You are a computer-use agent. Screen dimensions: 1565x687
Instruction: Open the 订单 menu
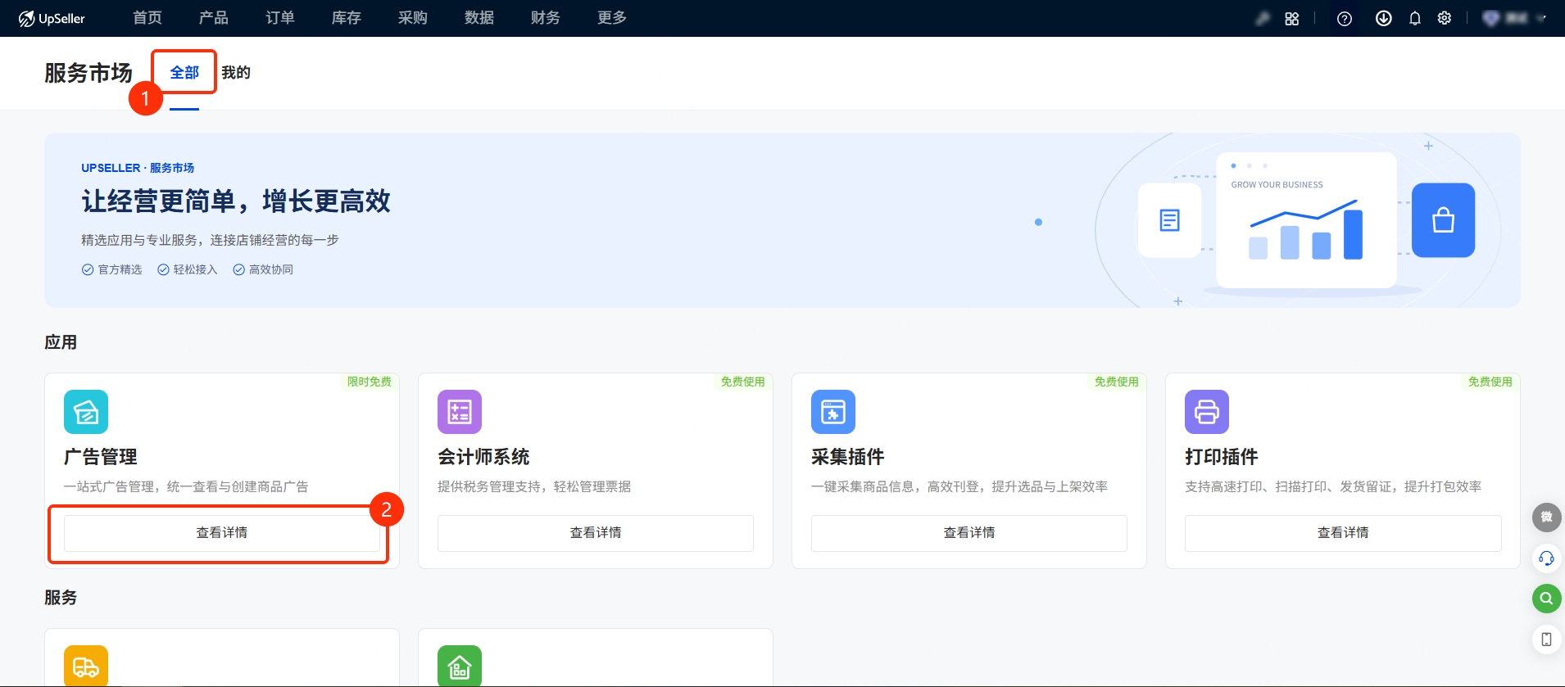(280, 18)
